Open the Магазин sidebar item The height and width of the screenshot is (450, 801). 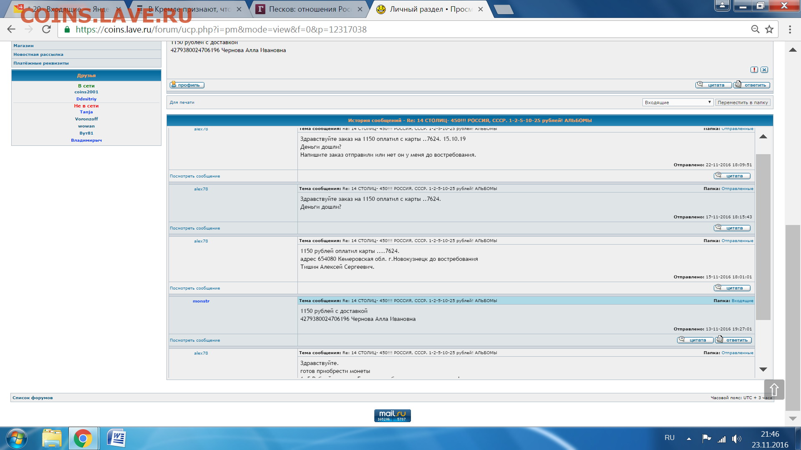click(23, 45)
